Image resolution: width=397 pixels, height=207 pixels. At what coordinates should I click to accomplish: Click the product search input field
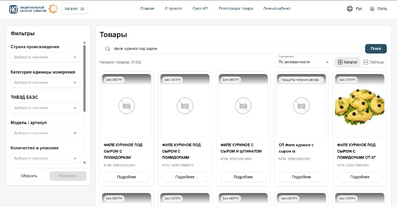point(234,49)
